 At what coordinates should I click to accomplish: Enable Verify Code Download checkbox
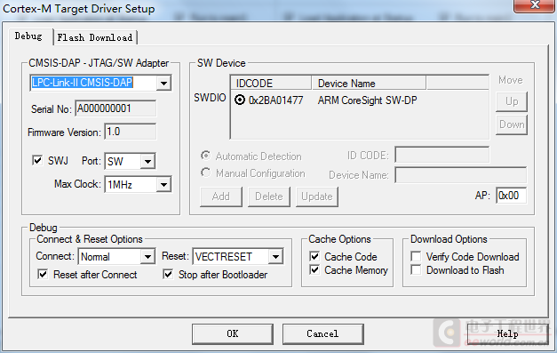[x=416, y=256]
